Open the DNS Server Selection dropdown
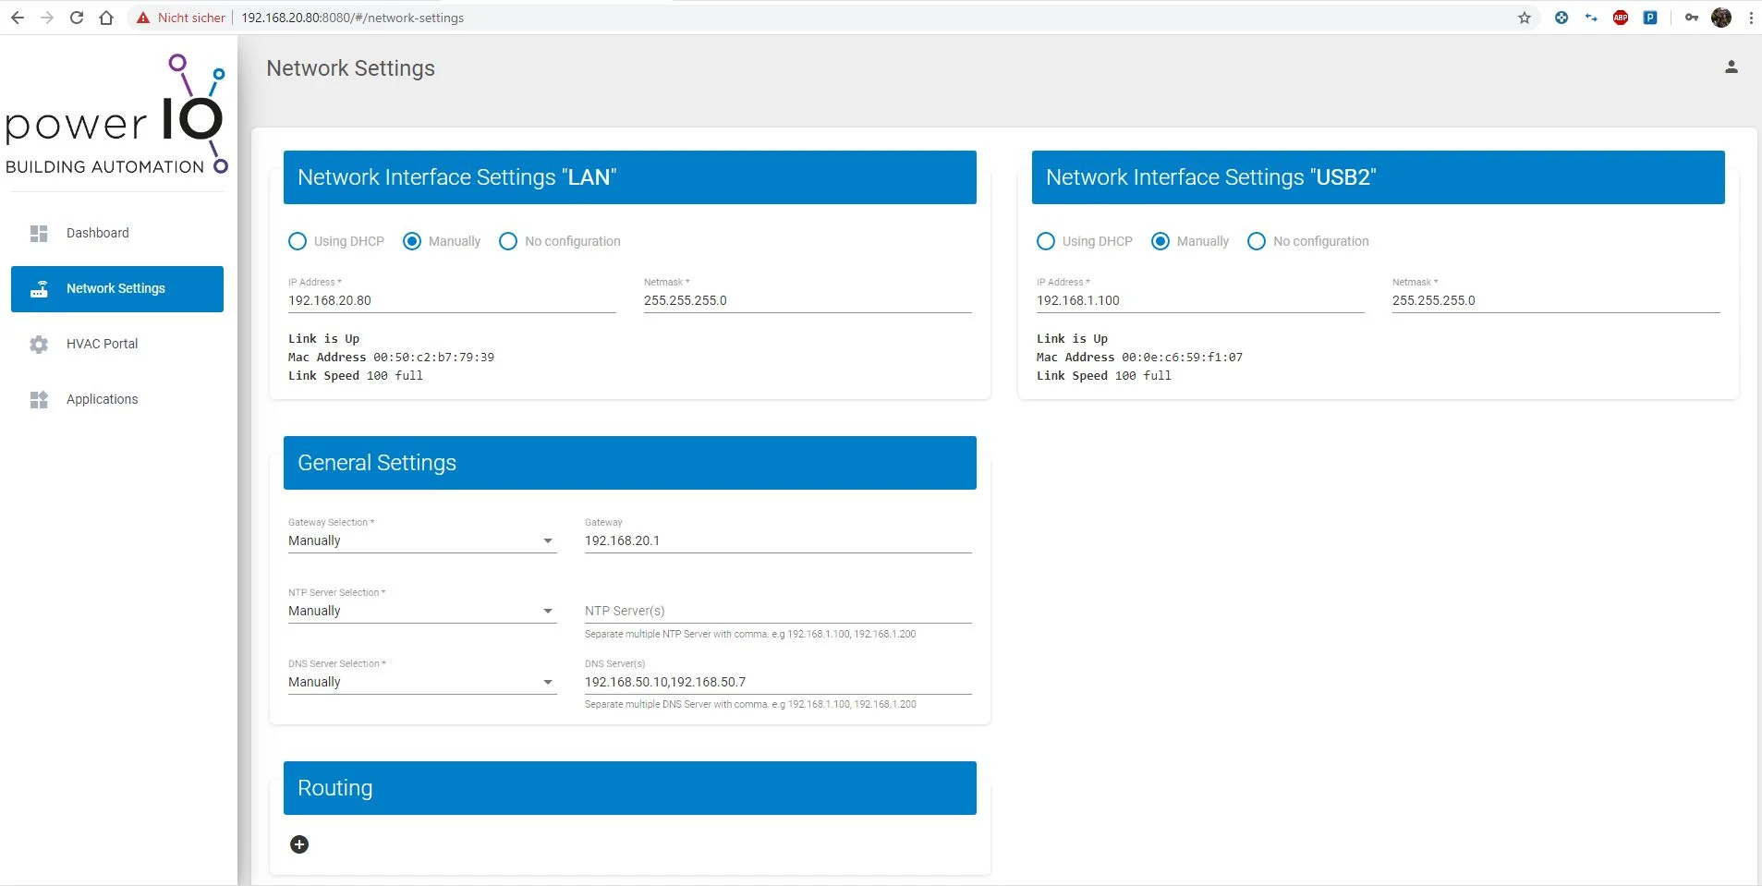1762x886 pixels. (x=421, y=683)
